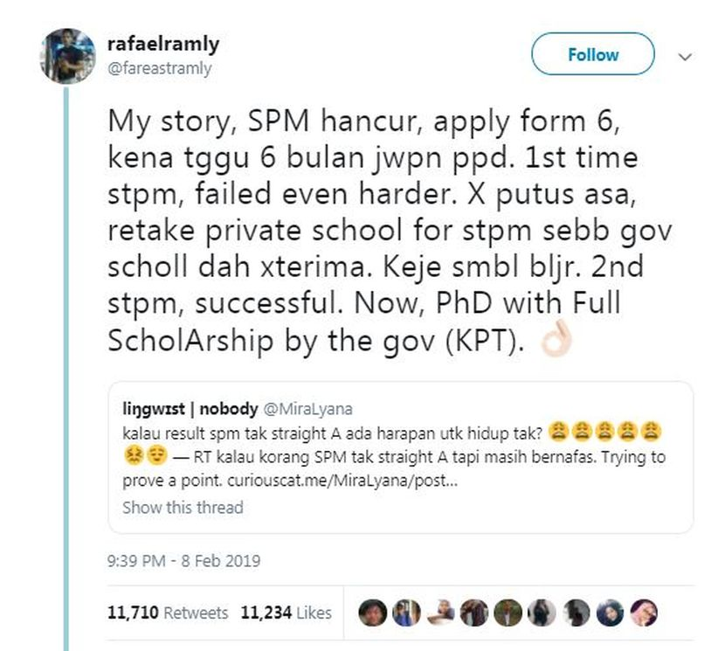Open the @fareastramly handle link
This screenshot has height=651, width=725.
coord(160,67)
